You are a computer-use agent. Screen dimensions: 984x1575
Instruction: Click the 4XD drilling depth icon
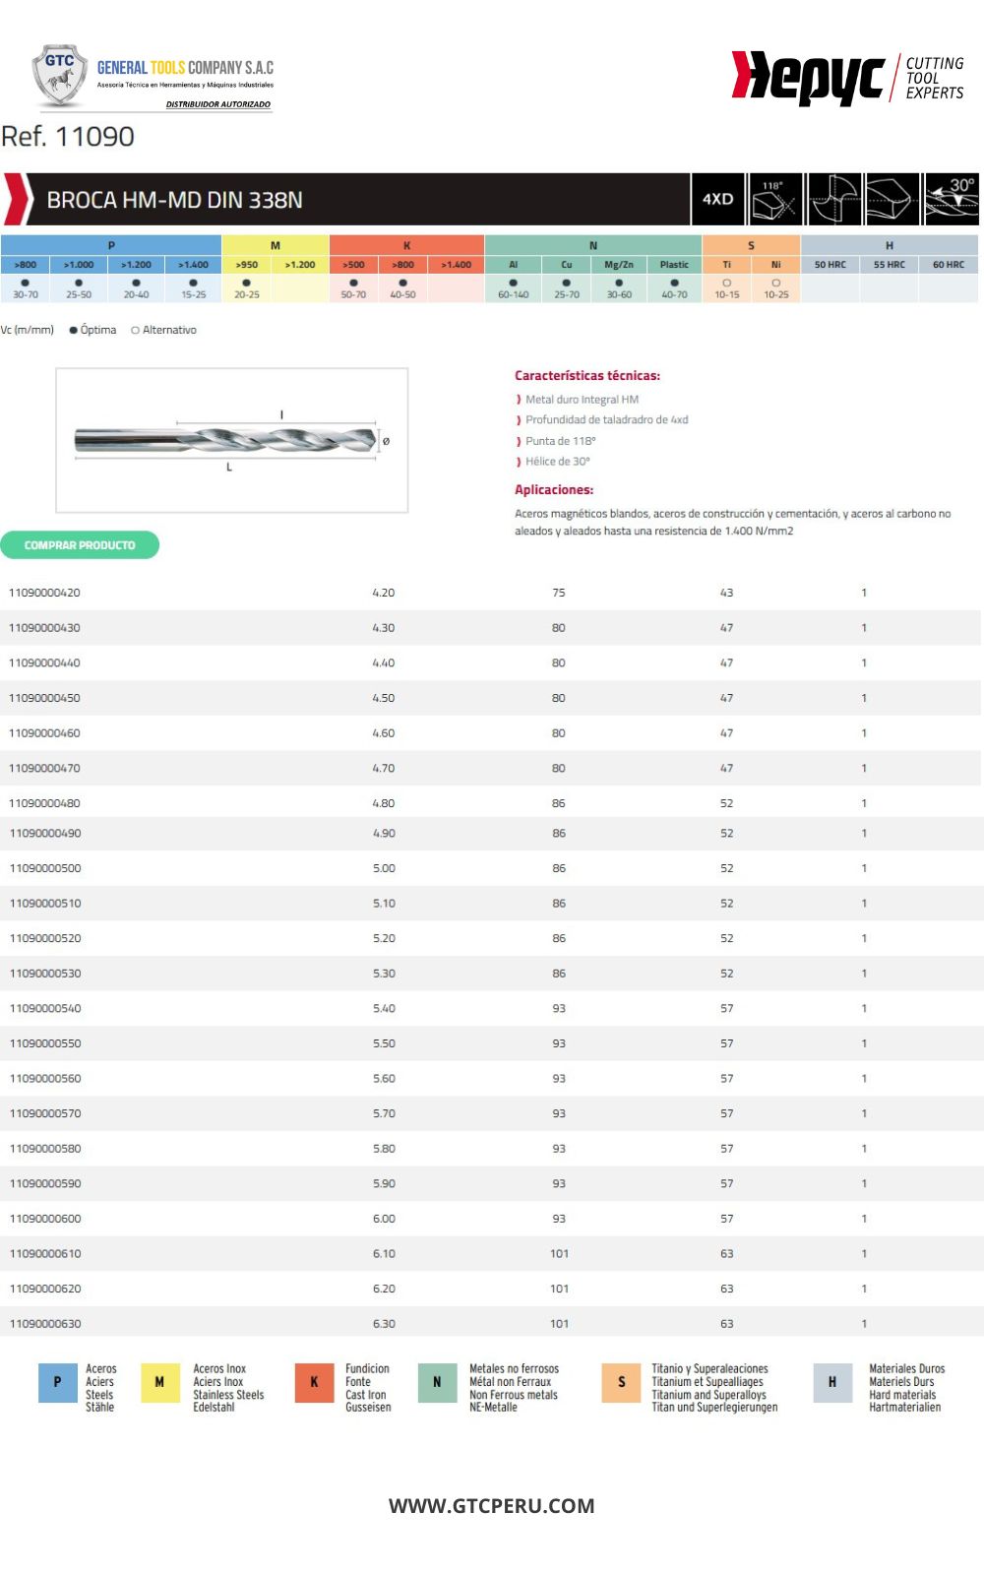718,199
